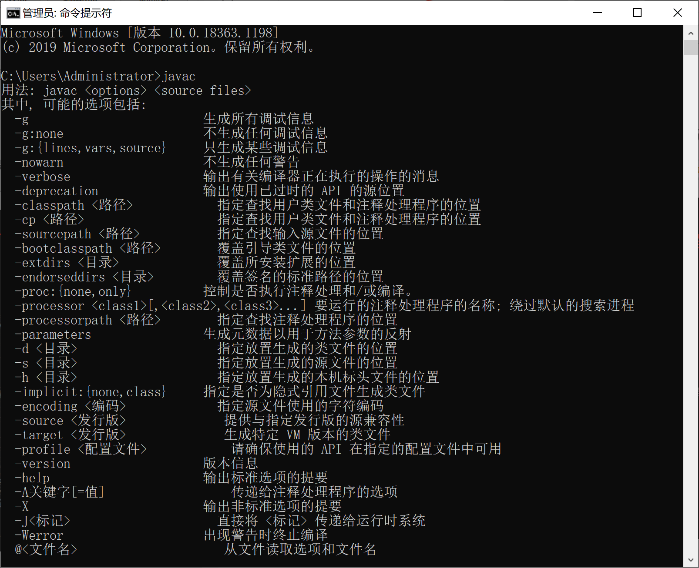Click the -nowarn option text
This screenshot has width=699, height=568.
39,162
